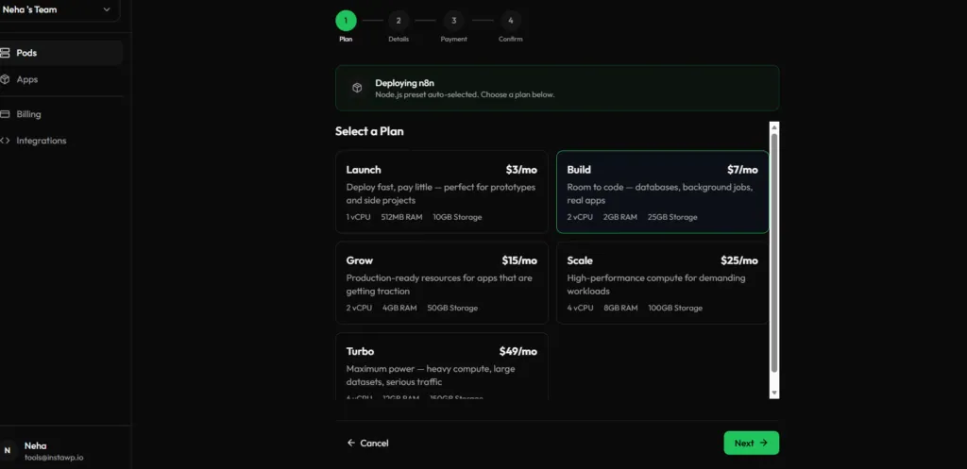The height and width of the screenshot is (469, 967).
Task: Select the Launch $3/mo plan
Action: pos(442,192)
